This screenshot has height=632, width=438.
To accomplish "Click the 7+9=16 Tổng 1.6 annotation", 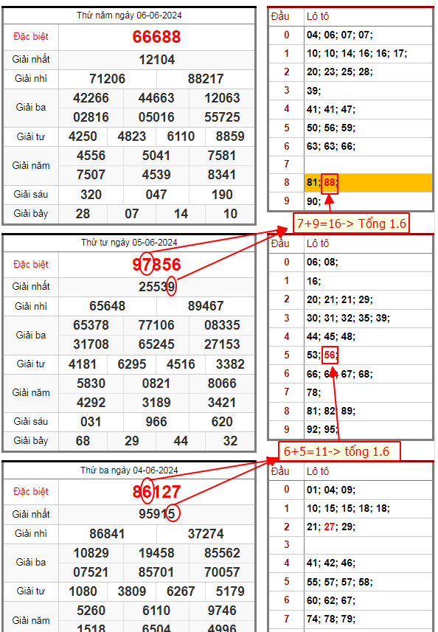I will click(x=351, y=223).
